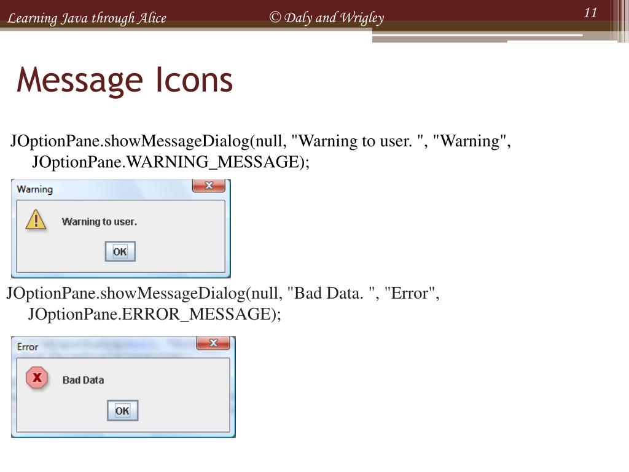Viewport: 629px width, 472px height.
Task: Click the showMessageDialog Warning code line
Action: 260,141
